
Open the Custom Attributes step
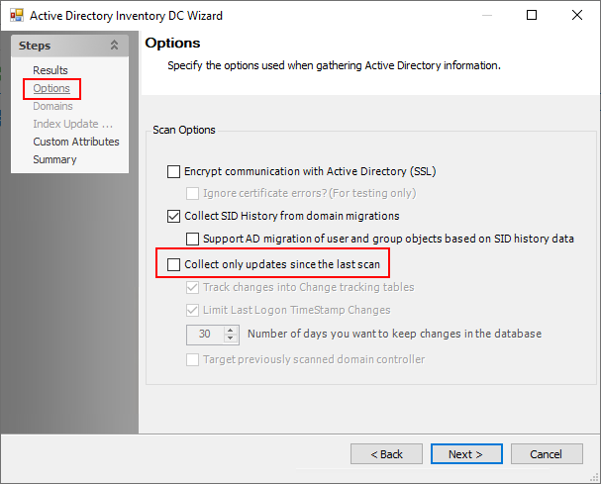point(76,142)
